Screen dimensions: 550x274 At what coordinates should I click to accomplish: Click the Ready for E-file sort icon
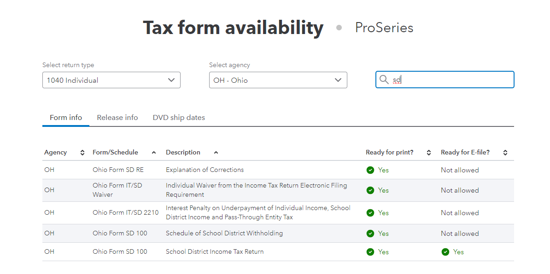pyautogui.click(x=505, y=152)
